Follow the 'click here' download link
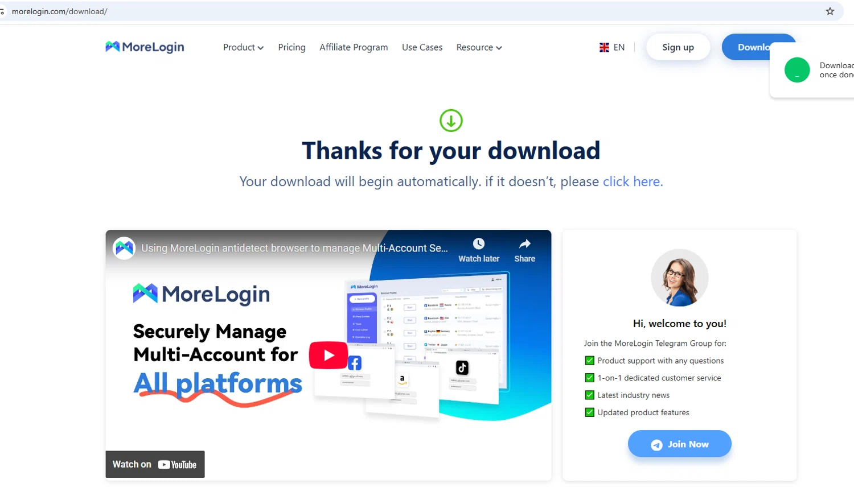 click(x=633, y=181)
